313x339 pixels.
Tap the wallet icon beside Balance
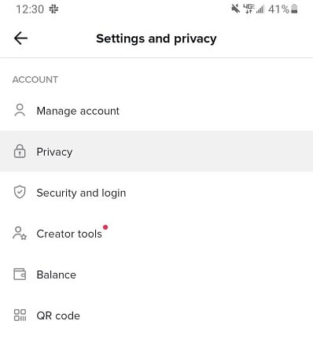click(20, 275)
